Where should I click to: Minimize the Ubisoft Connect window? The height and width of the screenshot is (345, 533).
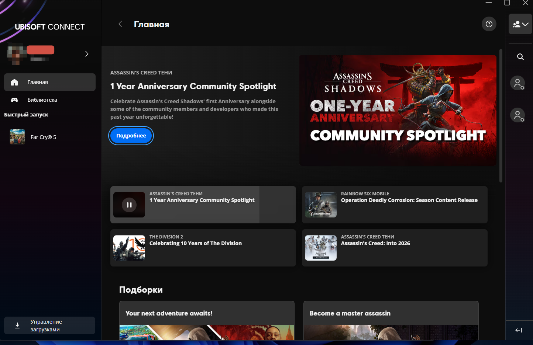click(x=489, y=3)
